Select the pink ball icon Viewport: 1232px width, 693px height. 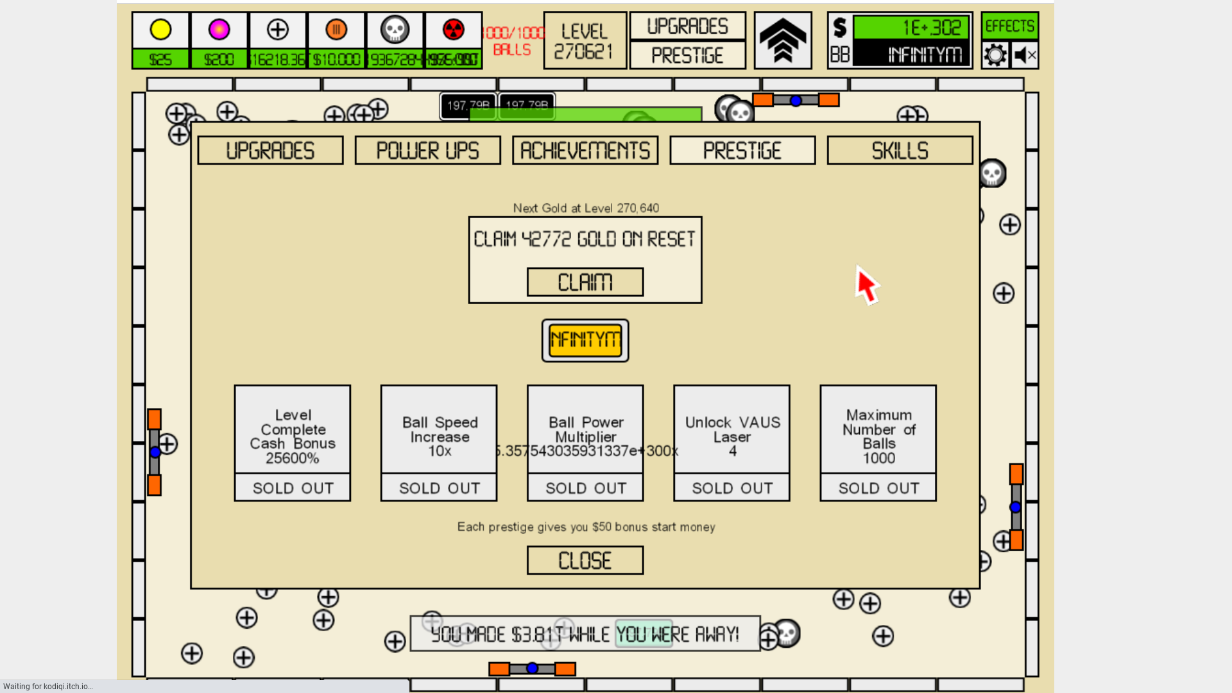point(218,29)
